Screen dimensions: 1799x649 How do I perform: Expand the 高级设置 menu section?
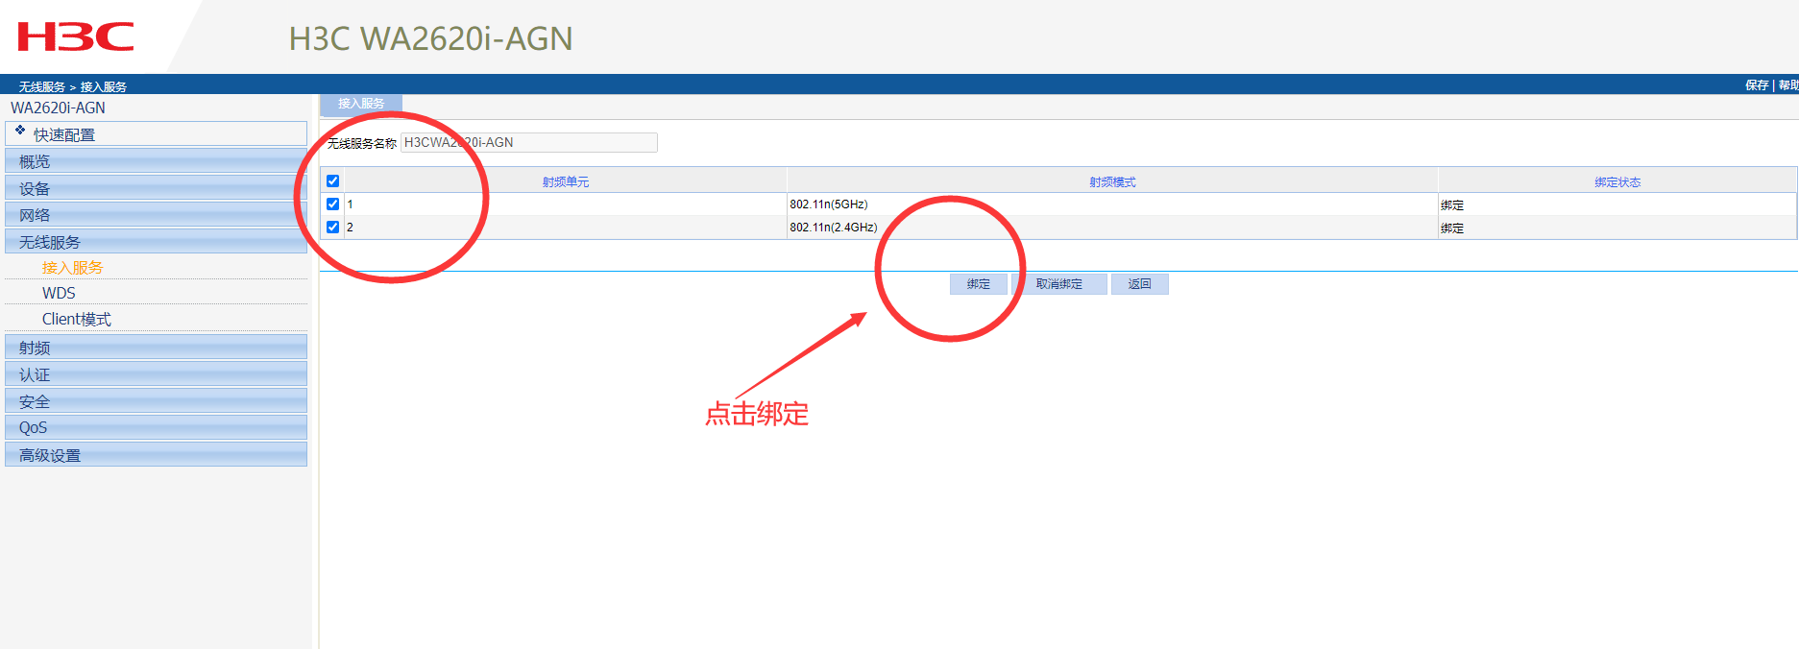(156, 455)
